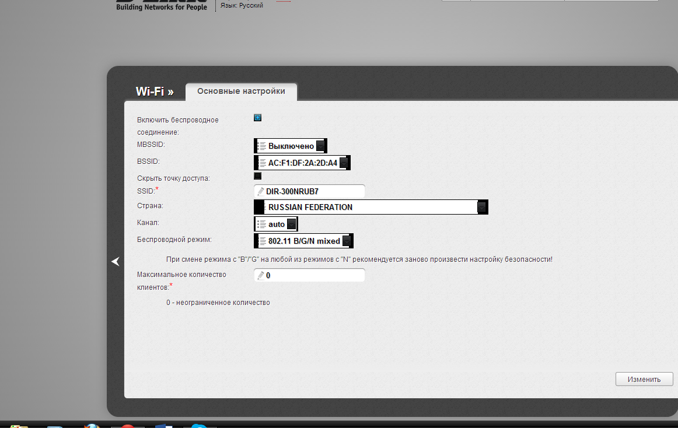Screen dimensions: 678x428
Task: Click the list icon in MBSSID selector
Action: point(261,146)
